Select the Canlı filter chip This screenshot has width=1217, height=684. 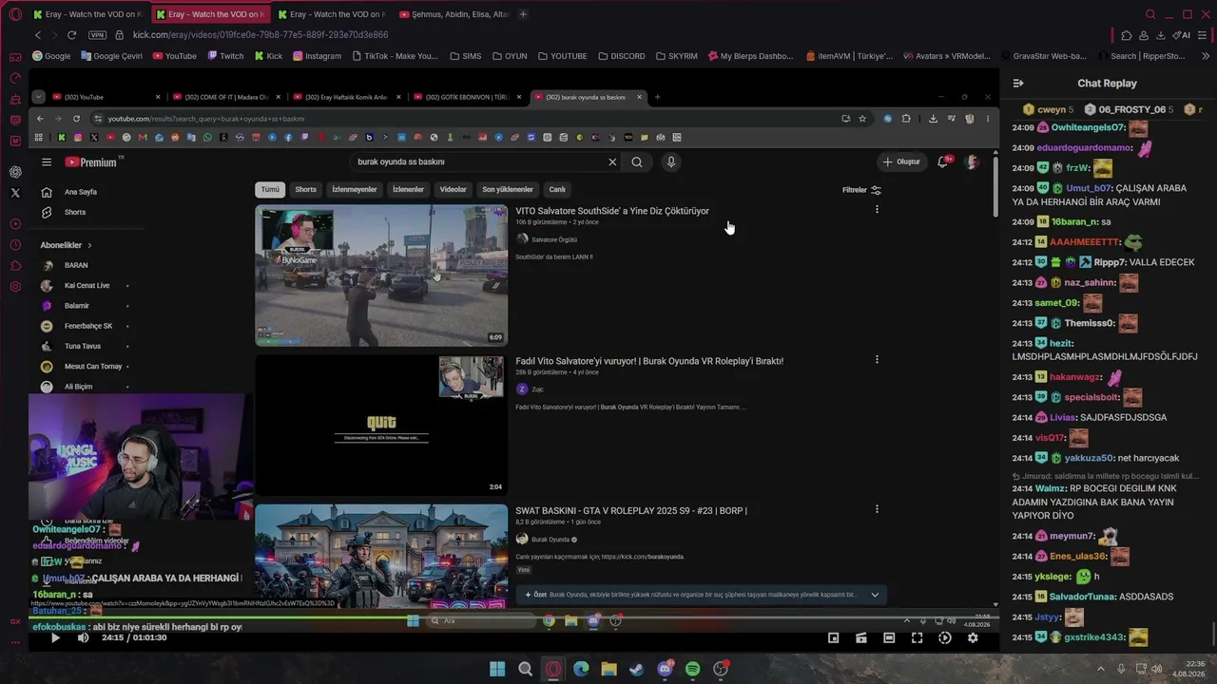tap(557, 189)
